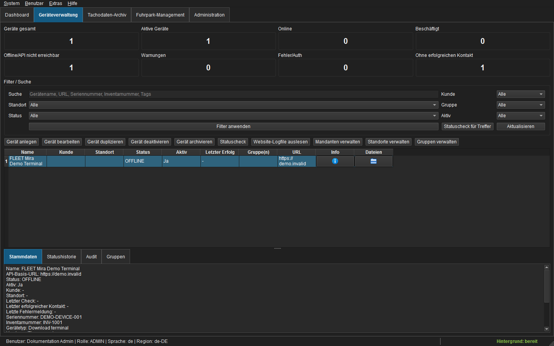Image resolution: width=554 pixels, height=346 pixels.
Task: Click the Suche text input field
Action: 234,94
